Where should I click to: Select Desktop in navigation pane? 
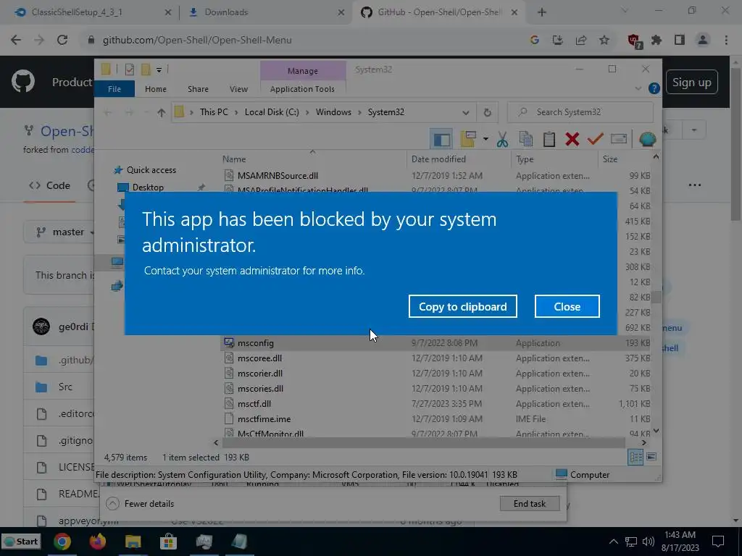148,188
